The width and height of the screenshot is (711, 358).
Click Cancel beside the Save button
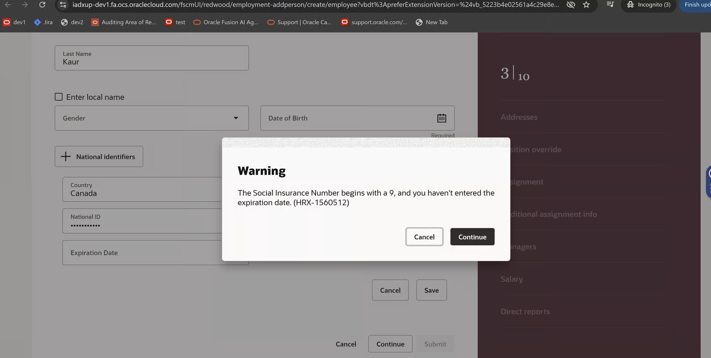(390, 290)
